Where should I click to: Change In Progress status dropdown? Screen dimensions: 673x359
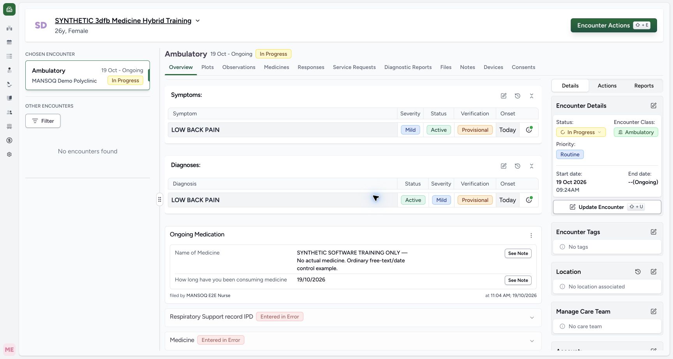[x=581, y=132]
